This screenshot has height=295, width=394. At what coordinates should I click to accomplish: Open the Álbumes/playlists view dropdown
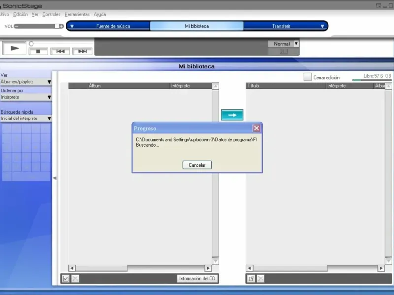26,82
